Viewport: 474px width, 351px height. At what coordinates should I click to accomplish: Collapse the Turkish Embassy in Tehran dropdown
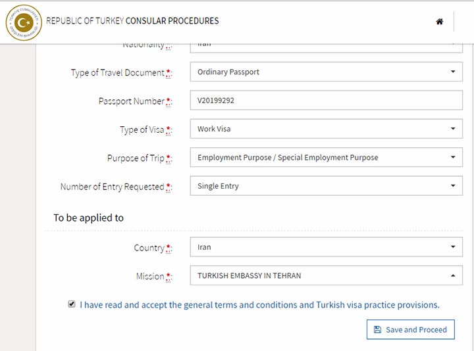pos(326,275)
